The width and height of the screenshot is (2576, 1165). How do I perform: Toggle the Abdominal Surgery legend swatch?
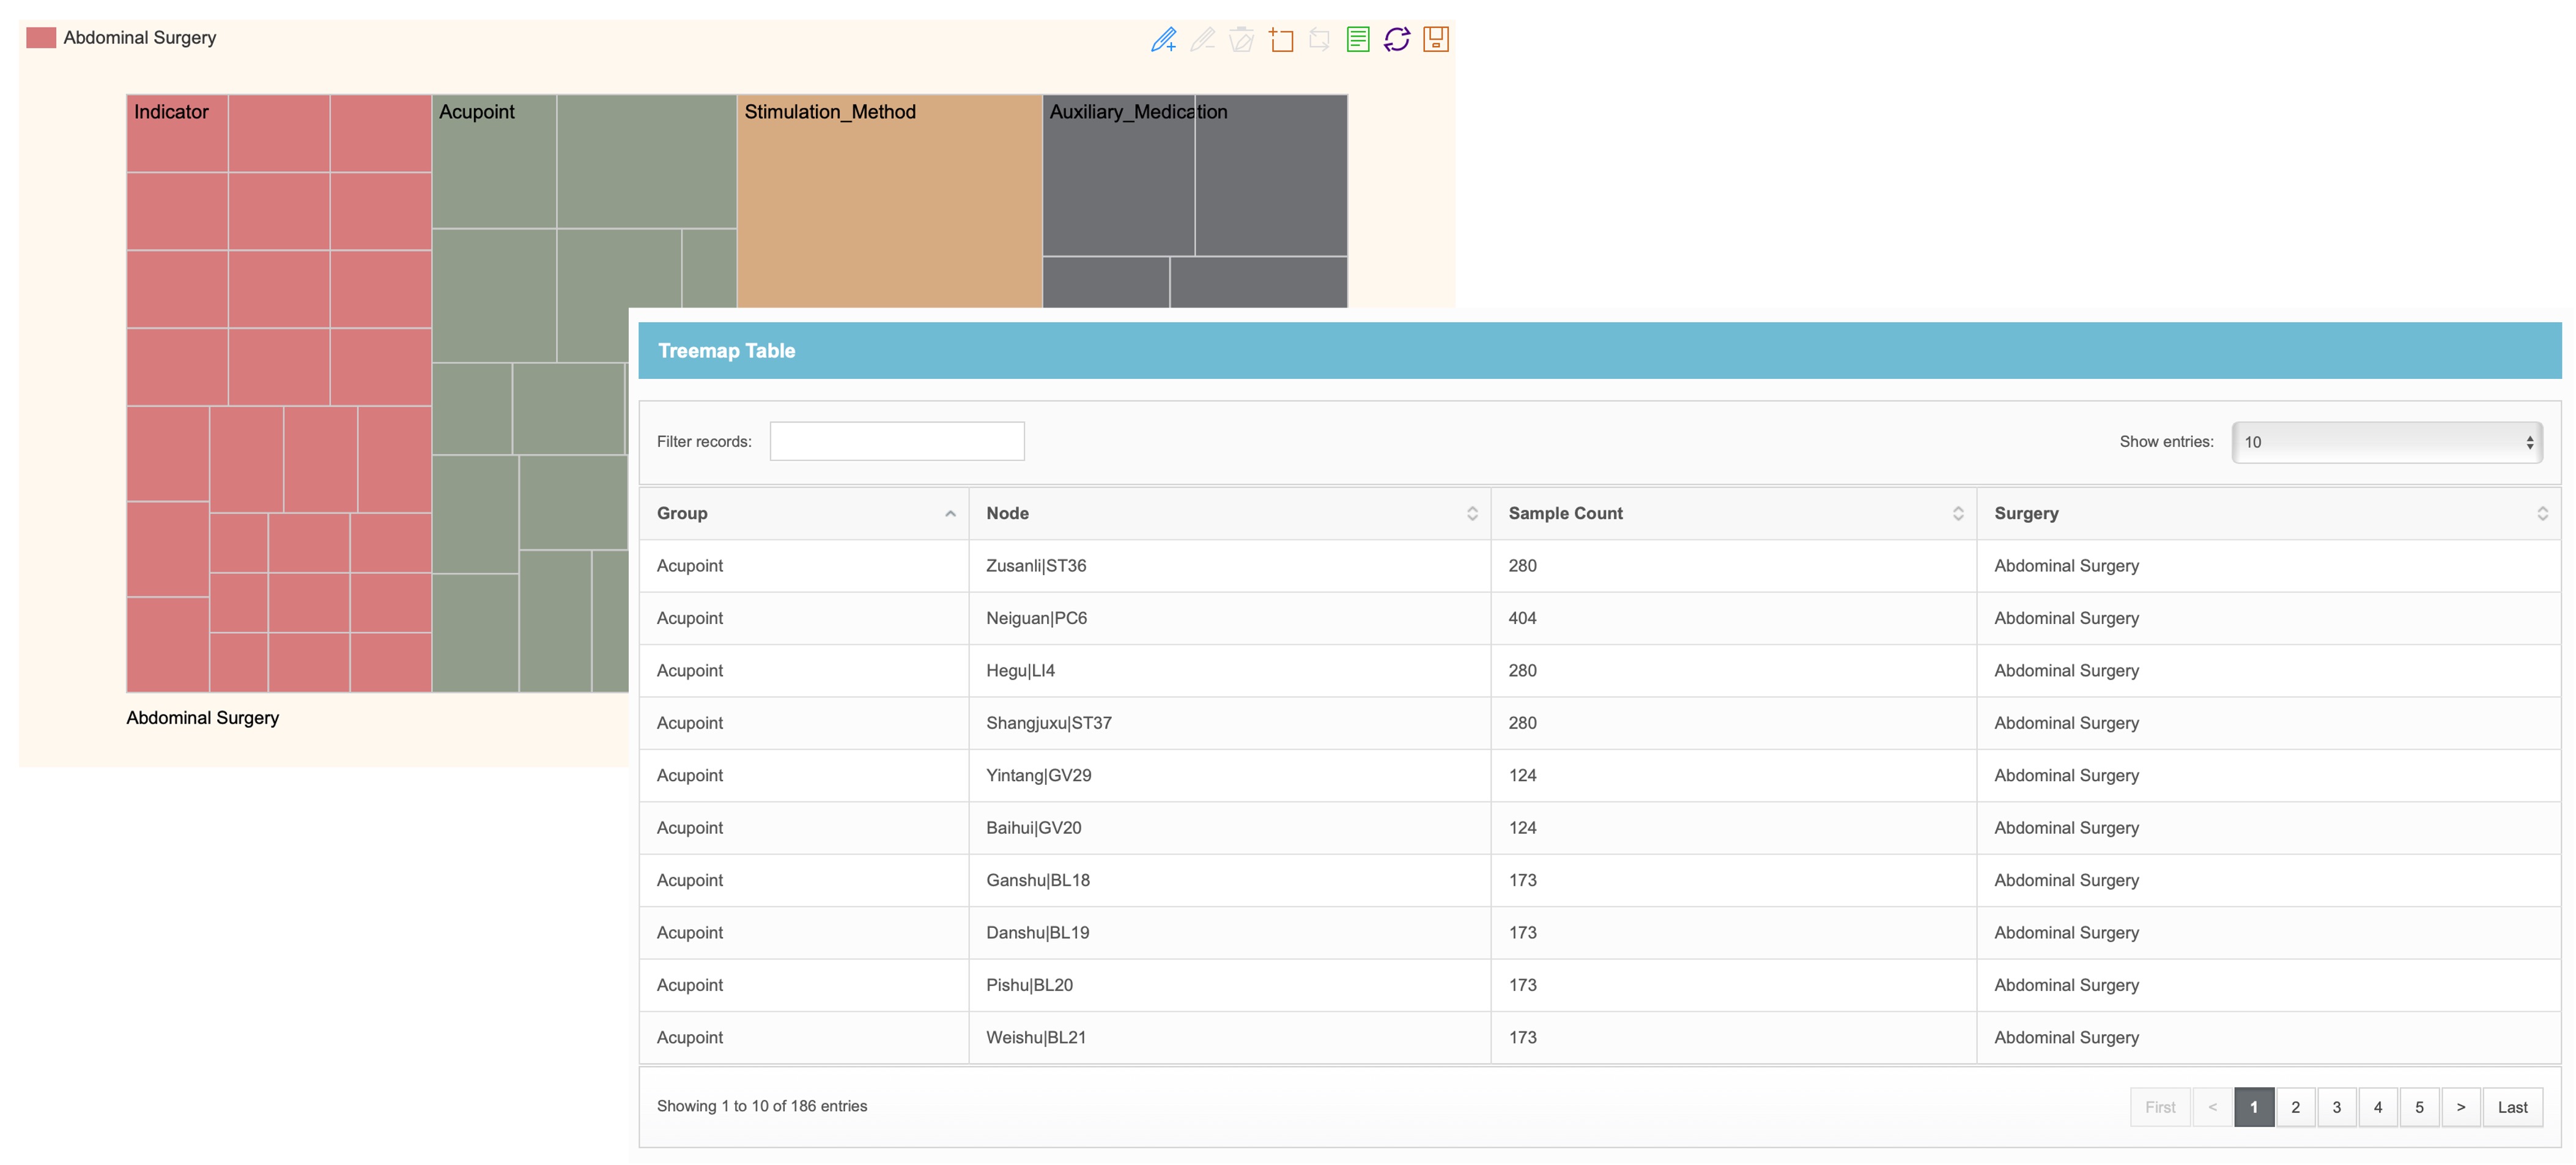(41, 38)
